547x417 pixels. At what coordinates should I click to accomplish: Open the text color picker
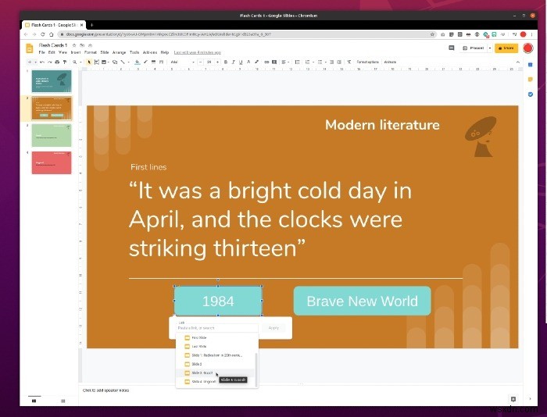pyautogui.click(x=248, y=62)
